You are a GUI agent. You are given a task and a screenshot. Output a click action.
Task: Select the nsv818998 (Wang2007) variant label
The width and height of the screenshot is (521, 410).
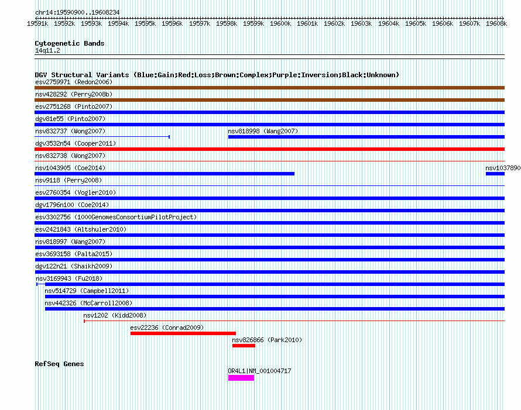(x=263, y=131)
